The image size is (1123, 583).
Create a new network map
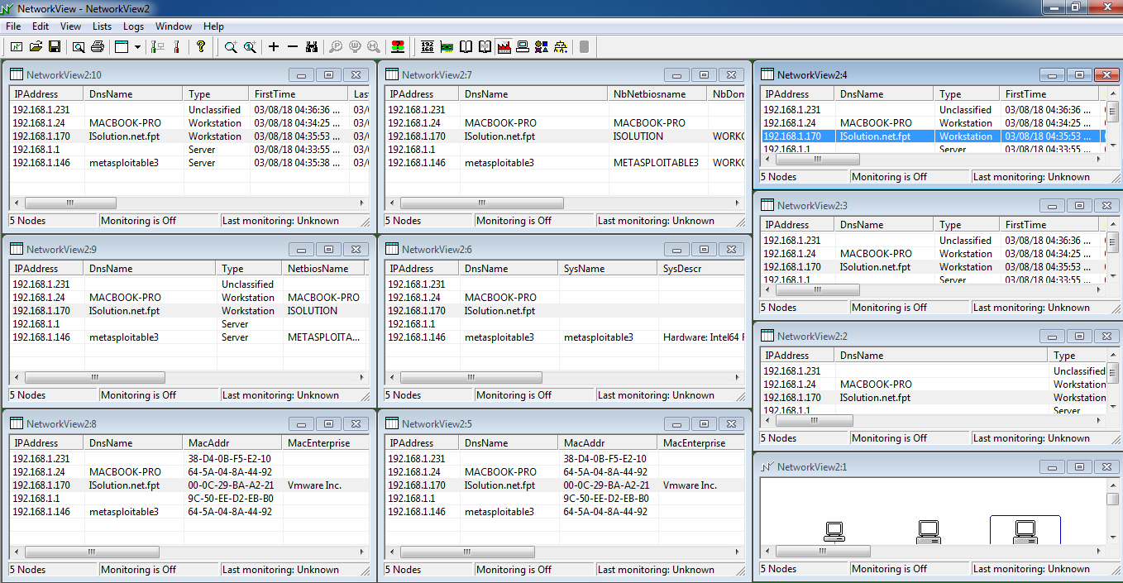pyautogui.click(x=16, y=47)
